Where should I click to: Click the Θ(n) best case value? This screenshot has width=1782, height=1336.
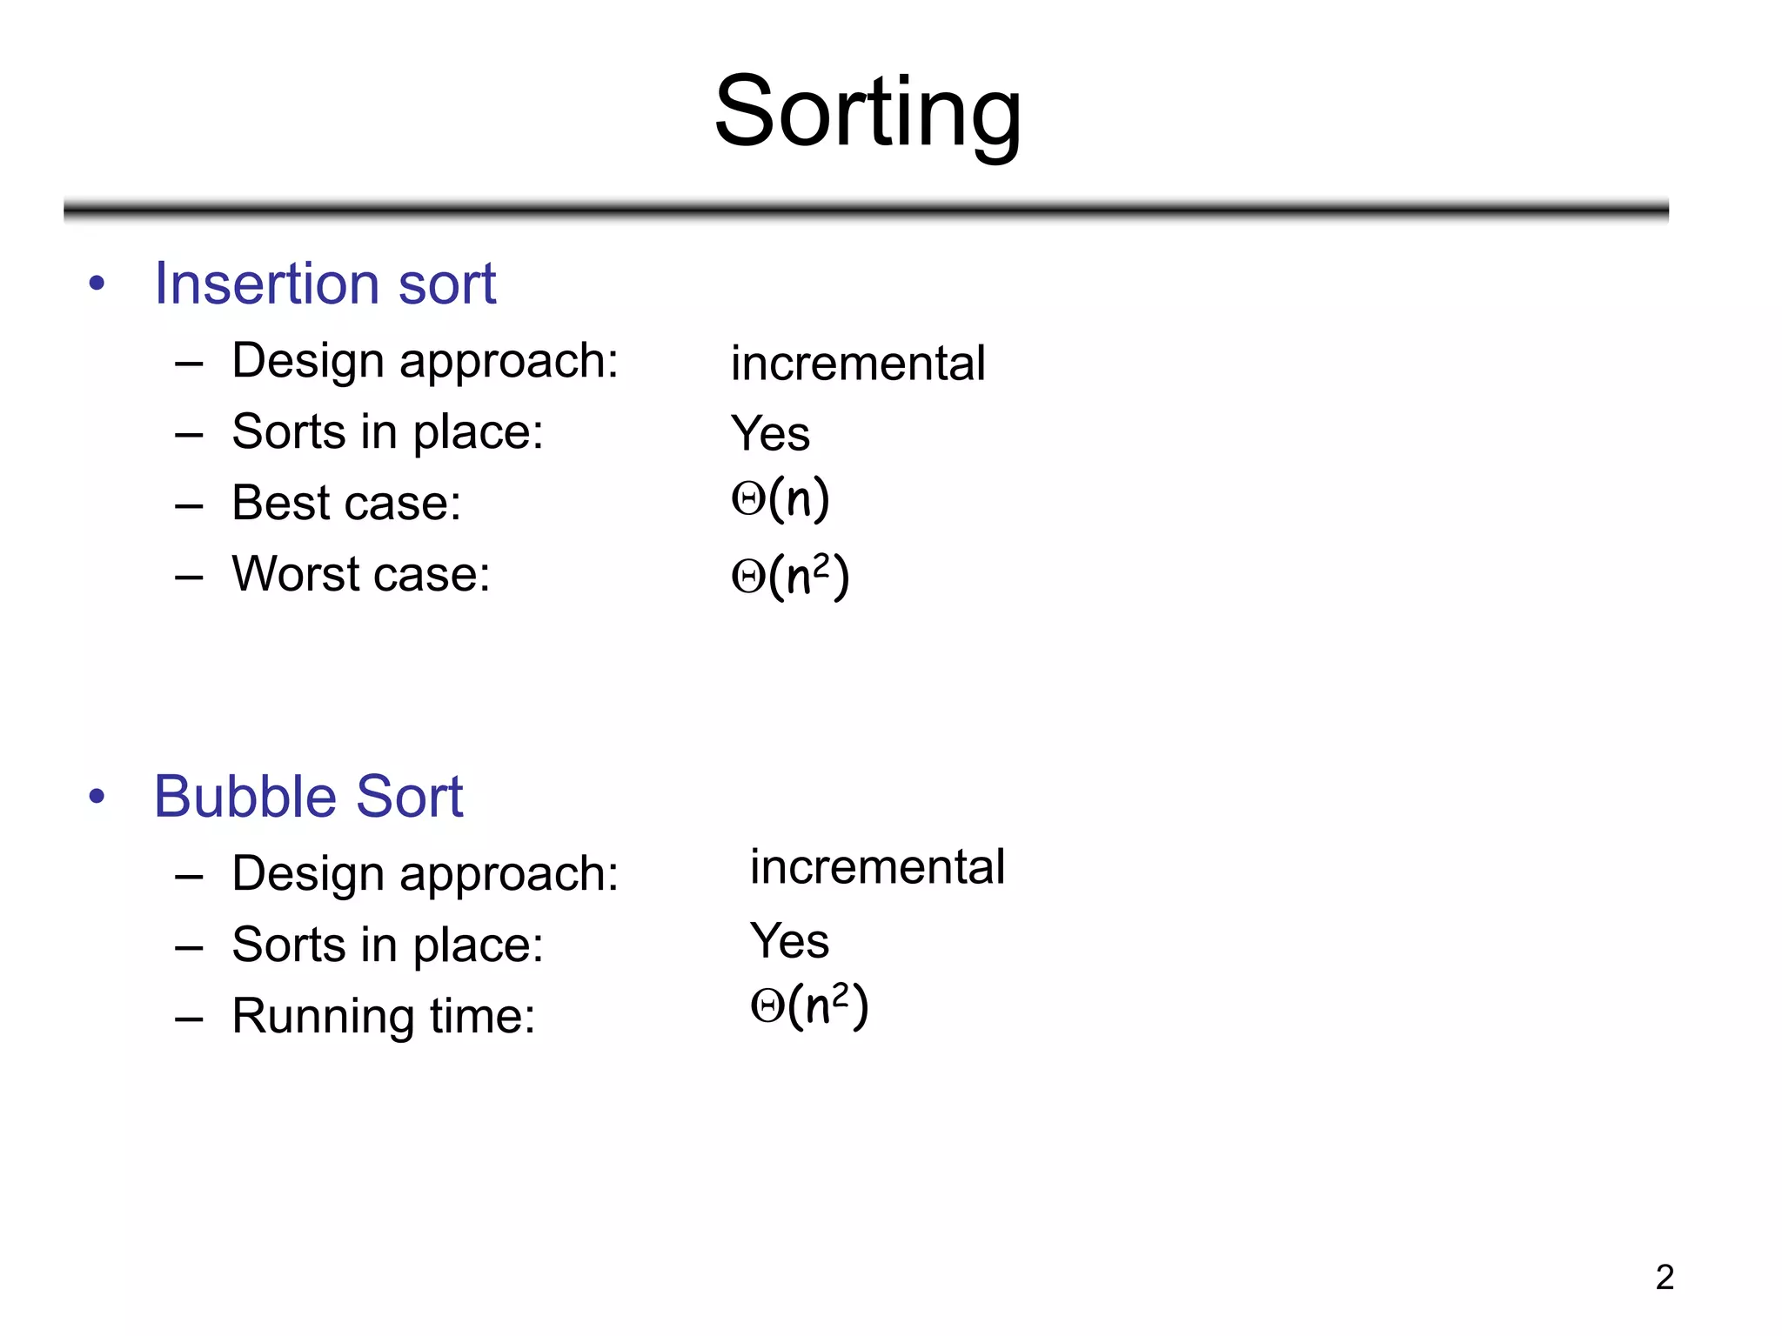(780, 499)
